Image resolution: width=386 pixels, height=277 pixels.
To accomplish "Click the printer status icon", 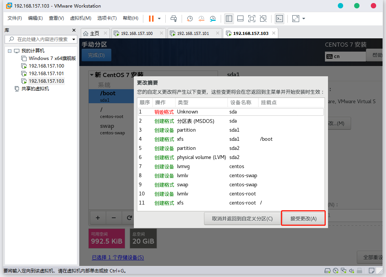I will coord(359,271).
